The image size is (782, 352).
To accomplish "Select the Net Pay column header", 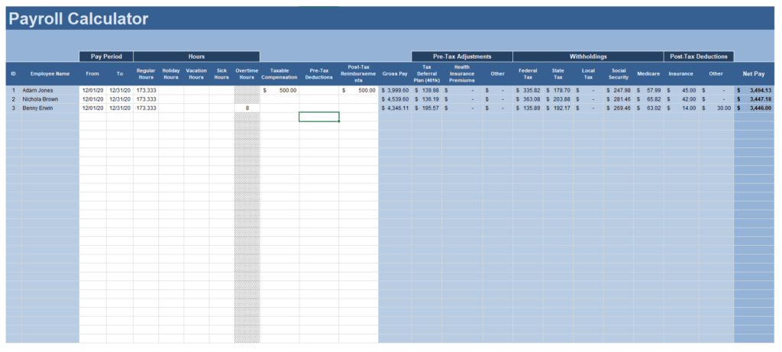I will point(754,74).
